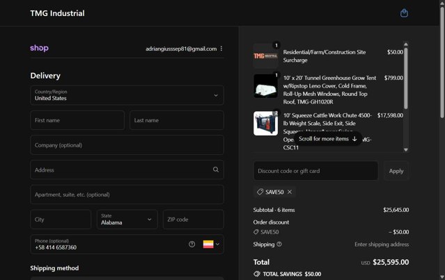The width and height of the screenshot is (445, 280).
Task: Click the ZIP code field
Action: [194, 220]
